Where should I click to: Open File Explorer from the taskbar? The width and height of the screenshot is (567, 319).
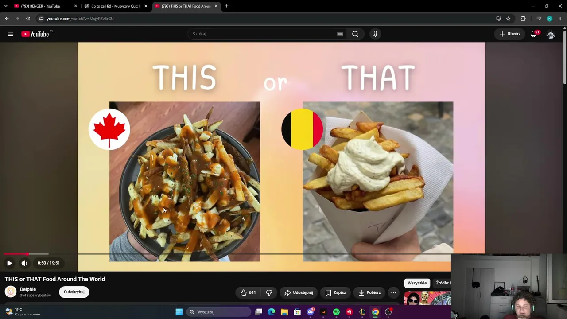click(x=284, y=312)
